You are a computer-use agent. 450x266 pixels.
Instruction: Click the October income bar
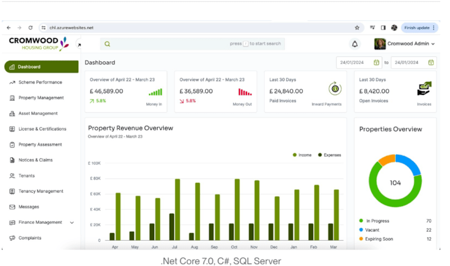coord(237,209)
